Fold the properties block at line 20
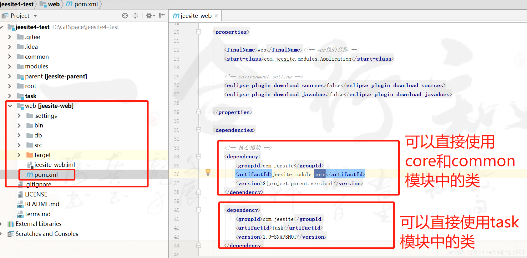Image resolution: width=527 pixels, height=258 pixels. pyautogui.click(x=199, y=32)
